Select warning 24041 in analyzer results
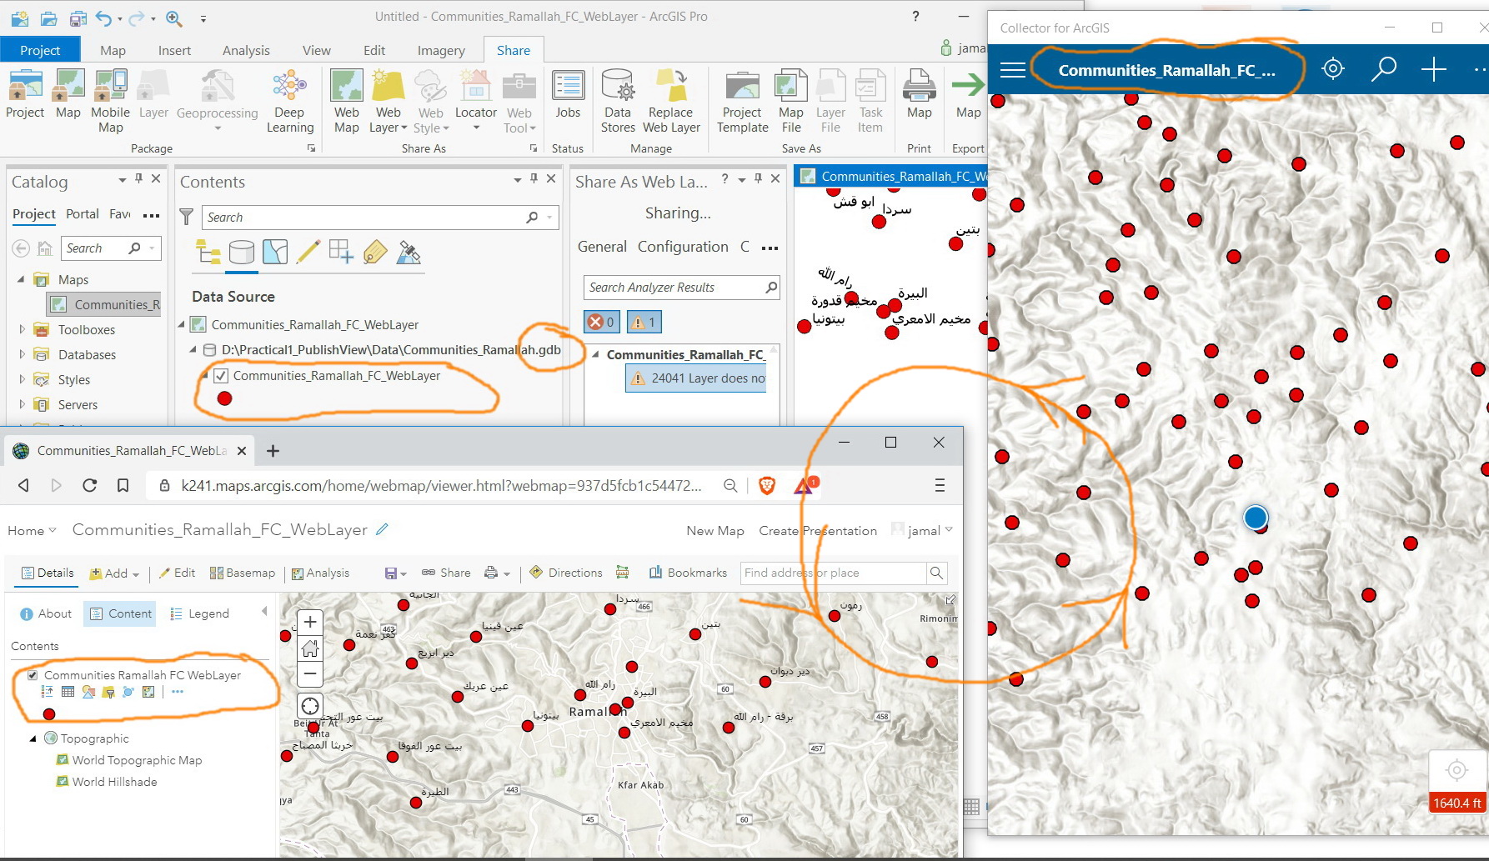This screenshot has width=1489, height=861. click(696, 378)
